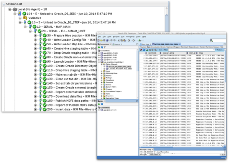Click the Delete Row X icon in the data toolbar
The image size is (230, 164).
click(149, 50)
